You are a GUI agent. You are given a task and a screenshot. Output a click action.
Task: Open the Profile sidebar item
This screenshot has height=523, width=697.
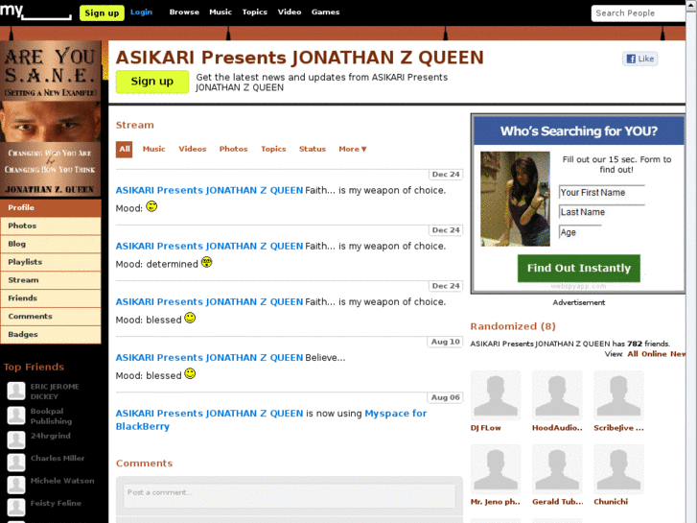[51, 207]
